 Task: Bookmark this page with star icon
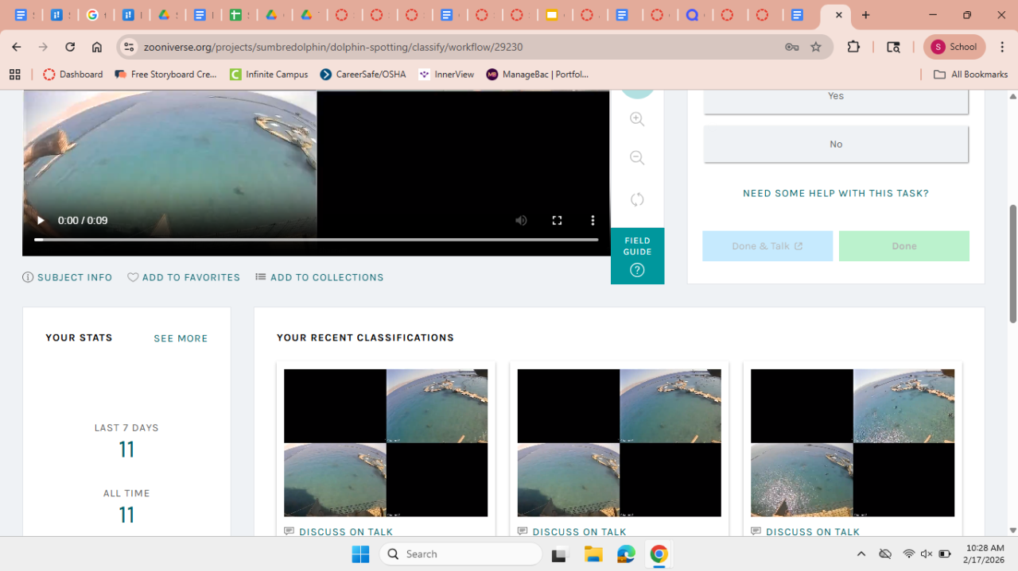pos(815,47)
